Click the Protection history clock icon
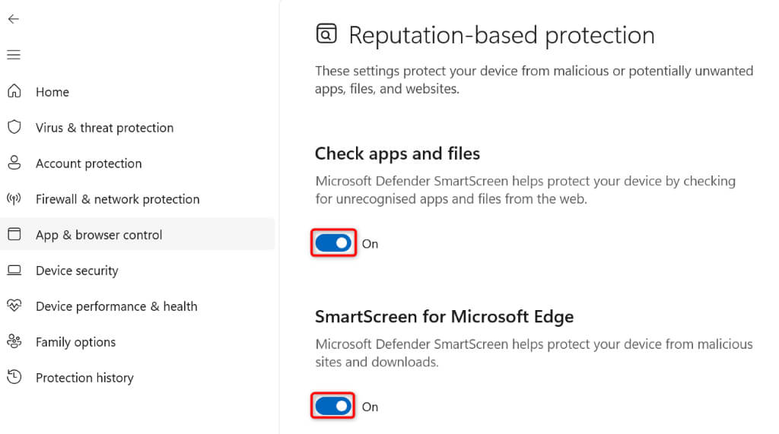 [14, 377]
